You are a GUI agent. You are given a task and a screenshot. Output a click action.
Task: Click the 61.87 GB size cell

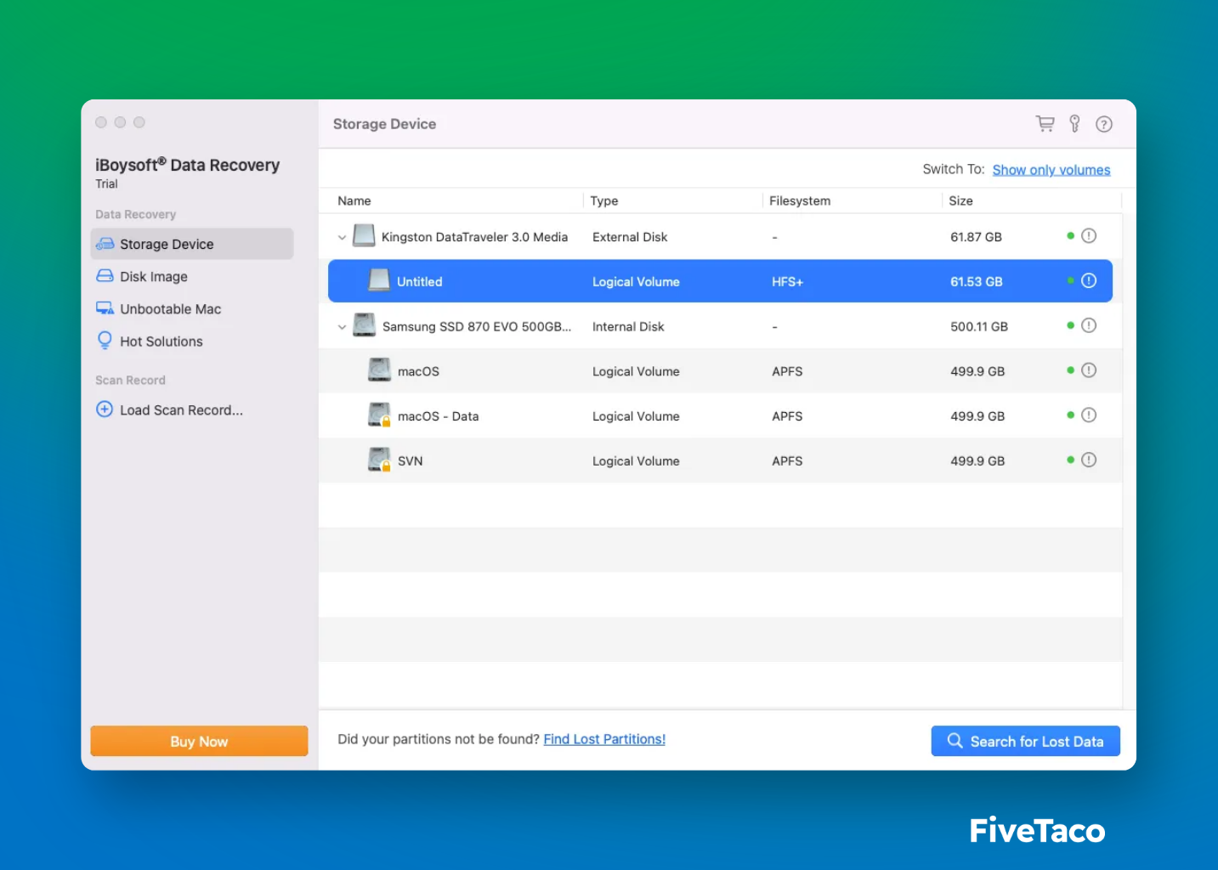(x=976, y=237)
